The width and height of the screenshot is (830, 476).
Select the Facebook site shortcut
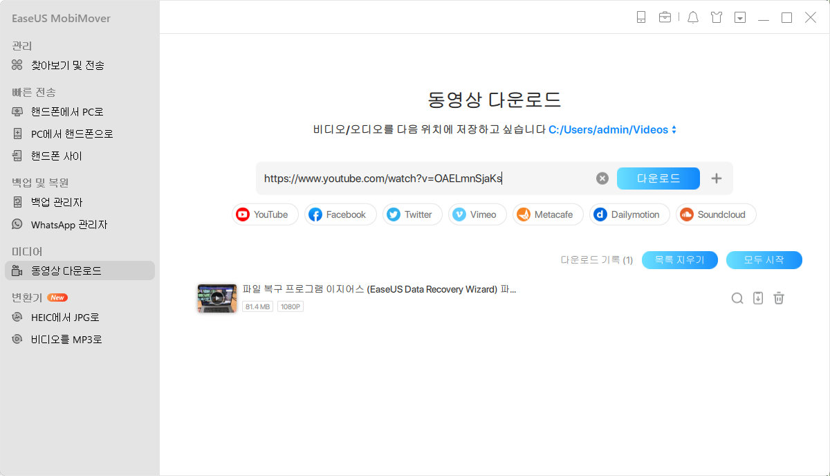click(340, 214)
